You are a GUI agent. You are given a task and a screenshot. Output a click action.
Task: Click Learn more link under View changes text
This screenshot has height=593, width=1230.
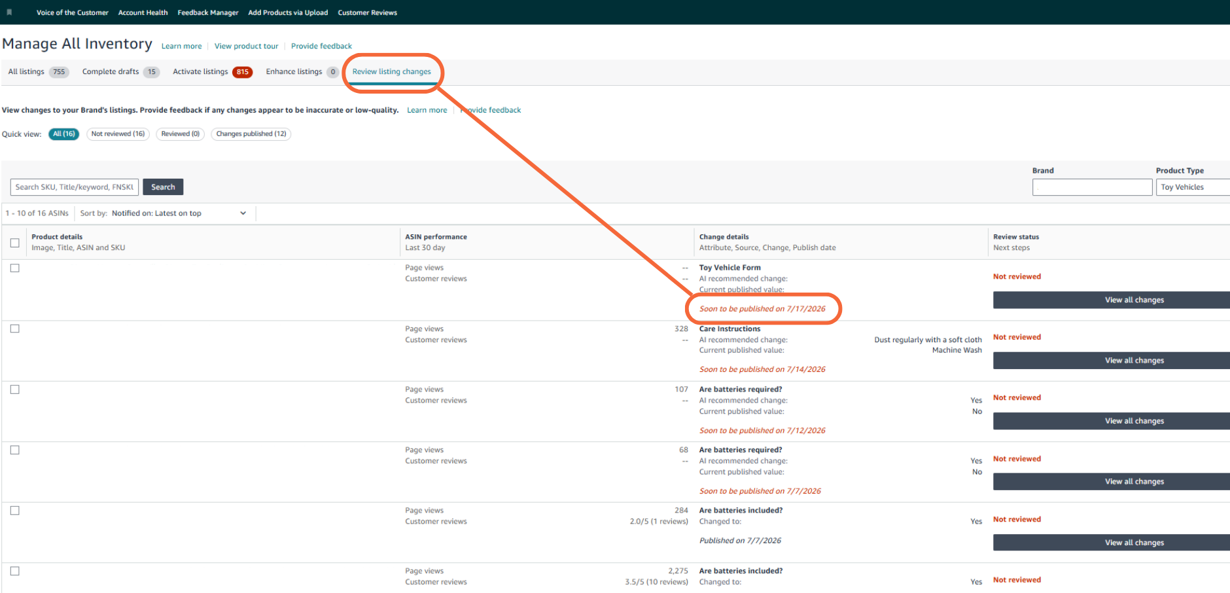coord(427,110)
